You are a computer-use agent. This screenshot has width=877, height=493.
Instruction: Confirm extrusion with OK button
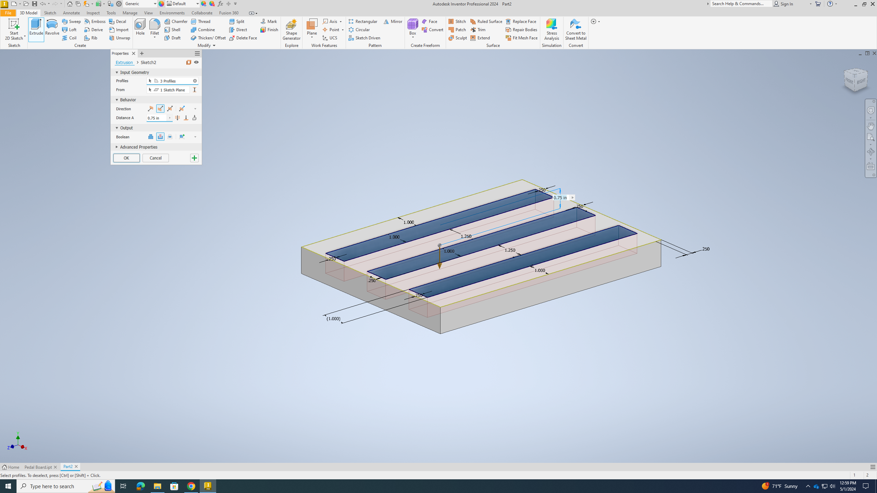(126, 158)
